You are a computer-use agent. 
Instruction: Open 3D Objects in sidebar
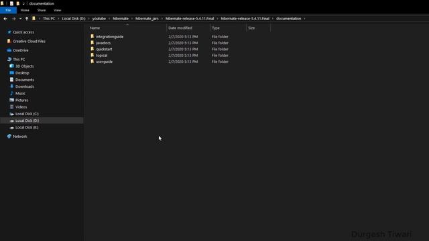coord(24,66)
